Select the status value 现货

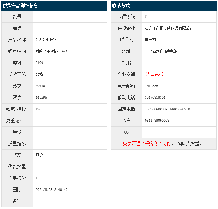tap(39, 155)
